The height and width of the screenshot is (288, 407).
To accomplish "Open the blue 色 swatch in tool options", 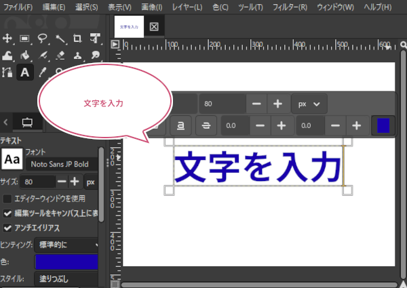I will pos(66,262).
